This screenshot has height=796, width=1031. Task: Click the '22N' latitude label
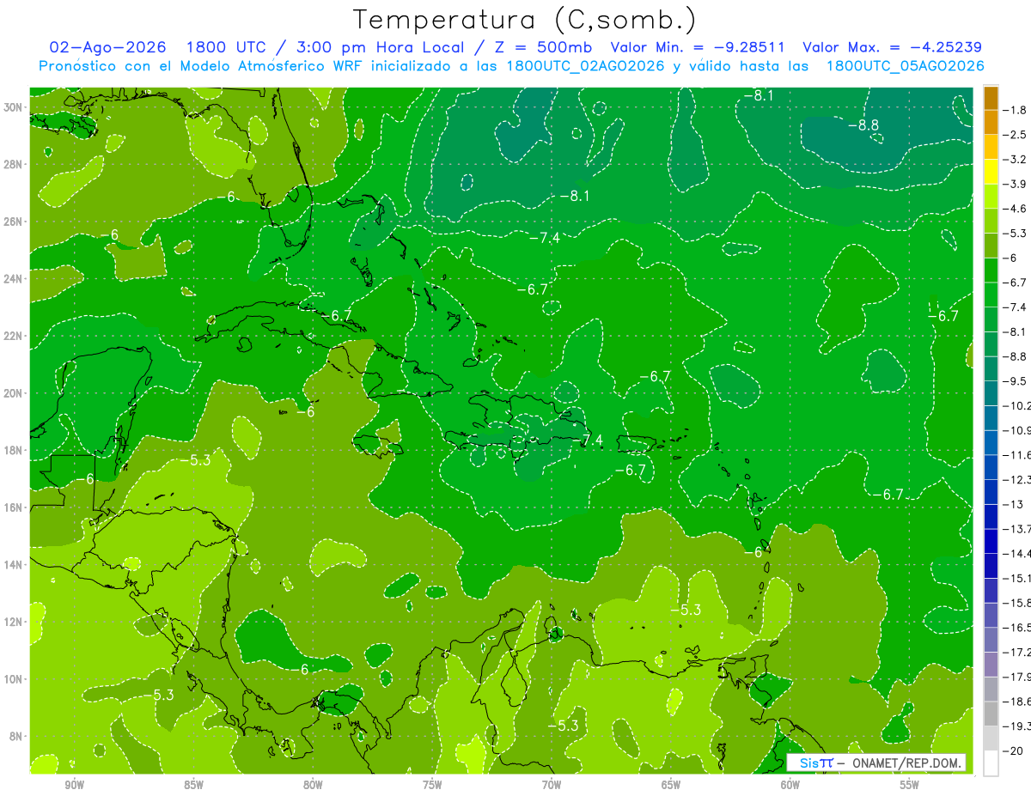pos(14,336)
